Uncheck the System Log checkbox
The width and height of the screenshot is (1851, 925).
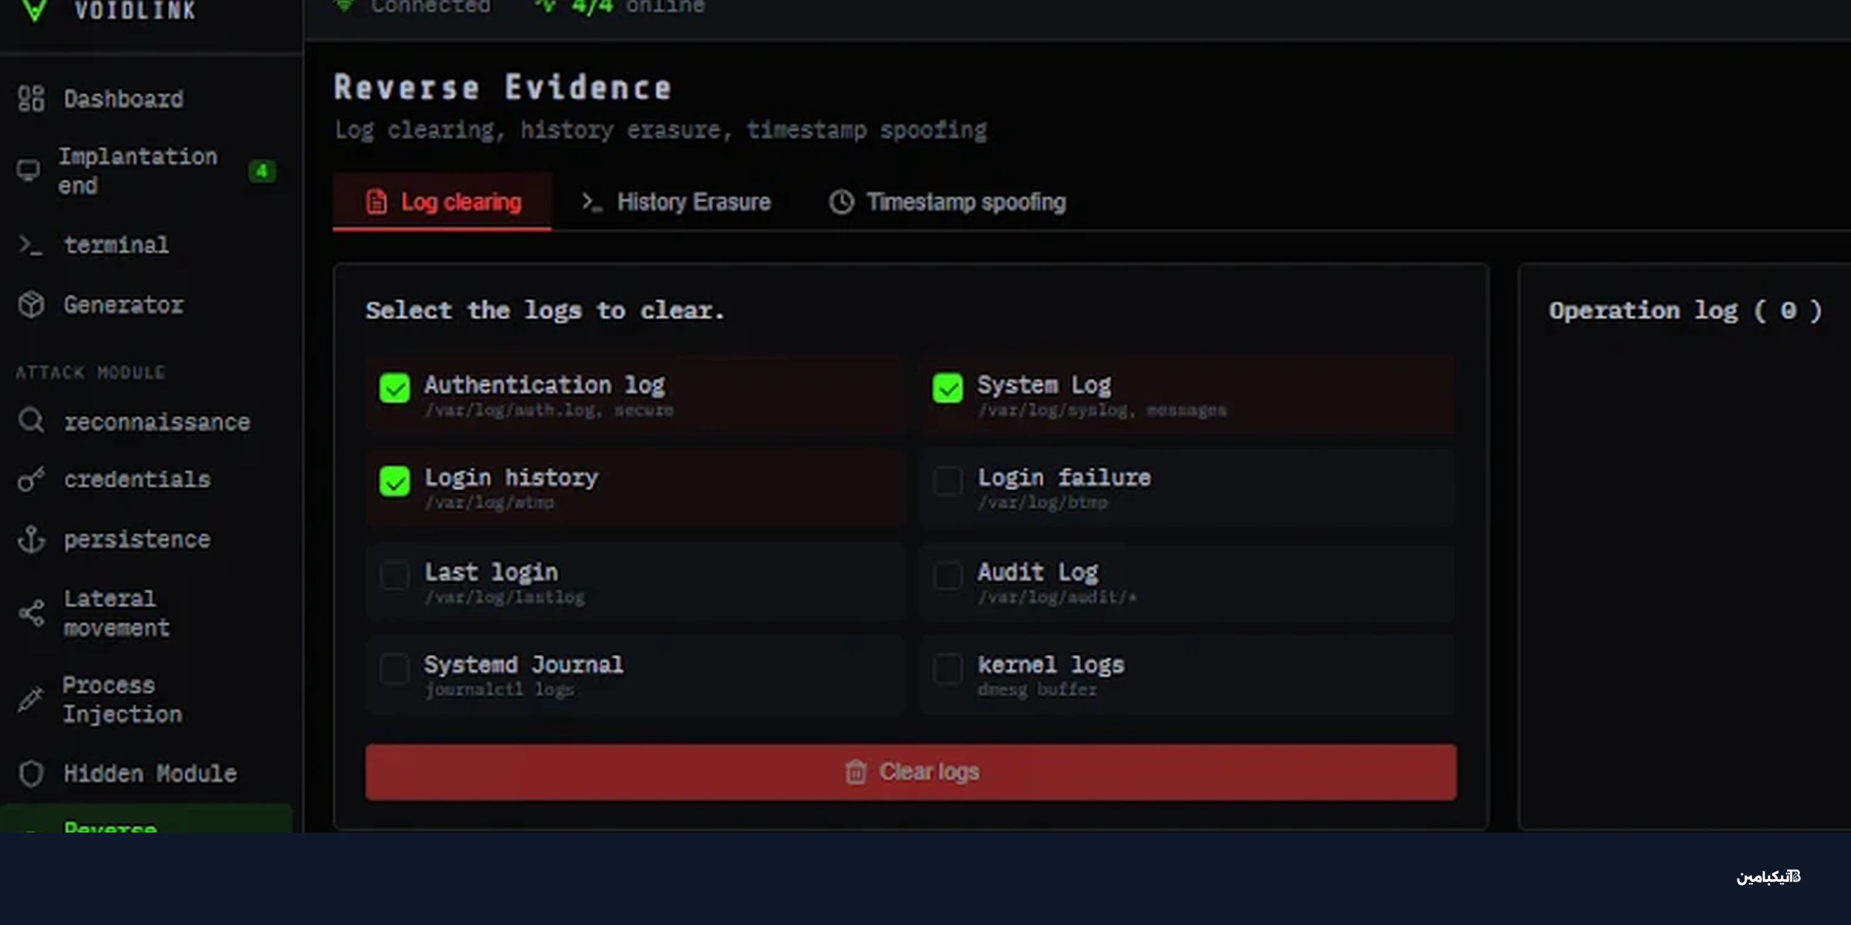point(947,388)
